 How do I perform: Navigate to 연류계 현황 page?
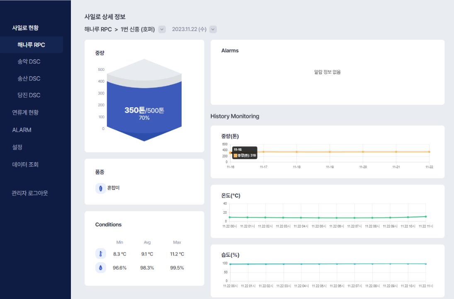tap(25, 112)
